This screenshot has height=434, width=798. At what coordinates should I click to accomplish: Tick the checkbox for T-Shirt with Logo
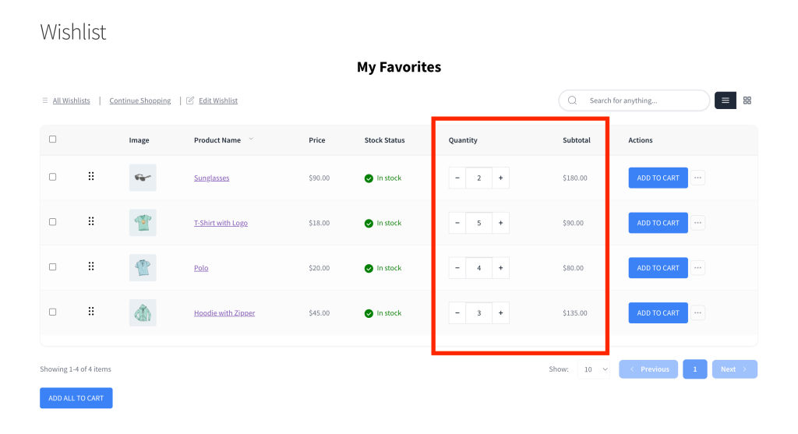tap(52, 222)
